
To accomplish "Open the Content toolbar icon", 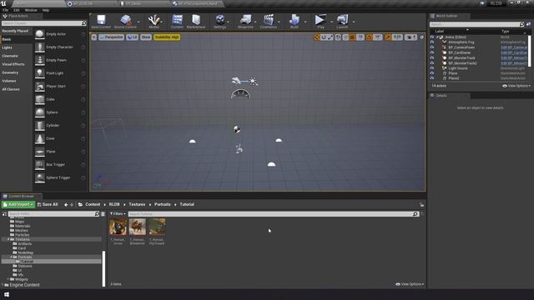I will click(x=177, y=20).
